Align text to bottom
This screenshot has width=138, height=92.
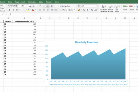tap(48, 6)
